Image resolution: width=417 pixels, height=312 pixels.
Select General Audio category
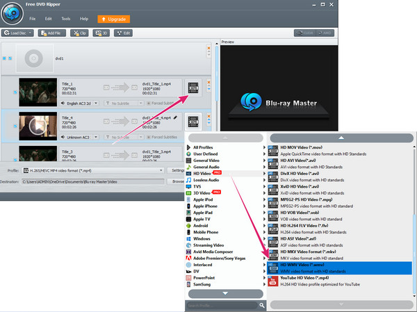226,167
